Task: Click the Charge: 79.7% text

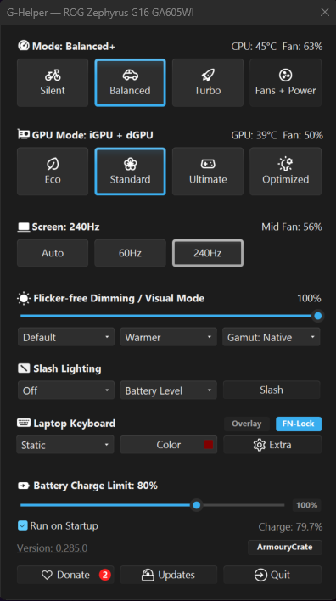Action: [290, 527]
